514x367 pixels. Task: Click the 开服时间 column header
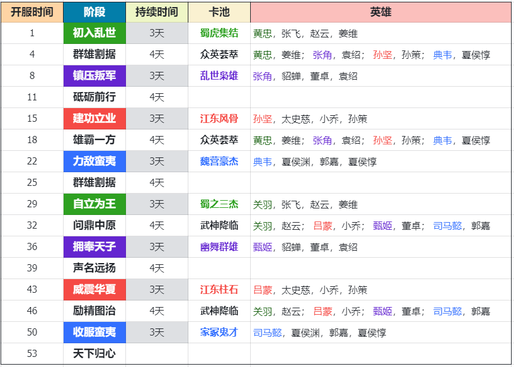[x=32, y=12]
